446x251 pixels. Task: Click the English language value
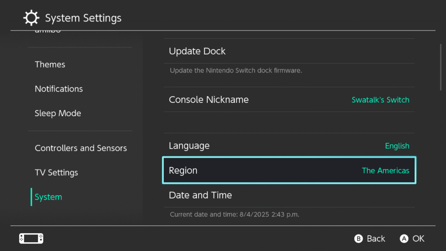pyautogui.click(x=397, y=146)
